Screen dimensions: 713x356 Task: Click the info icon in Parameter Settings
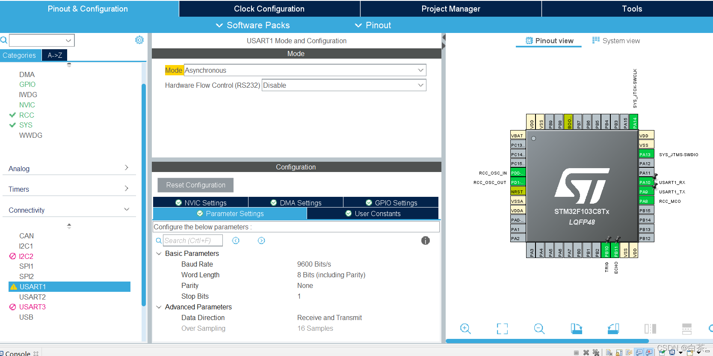(425, 240)
